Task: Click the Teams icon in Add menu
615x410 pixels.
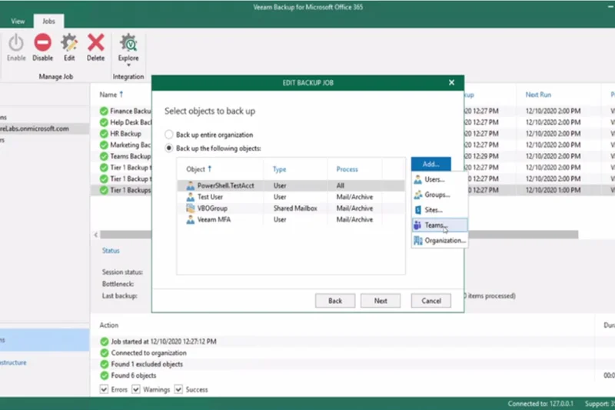Action: (x=417, y=225)
